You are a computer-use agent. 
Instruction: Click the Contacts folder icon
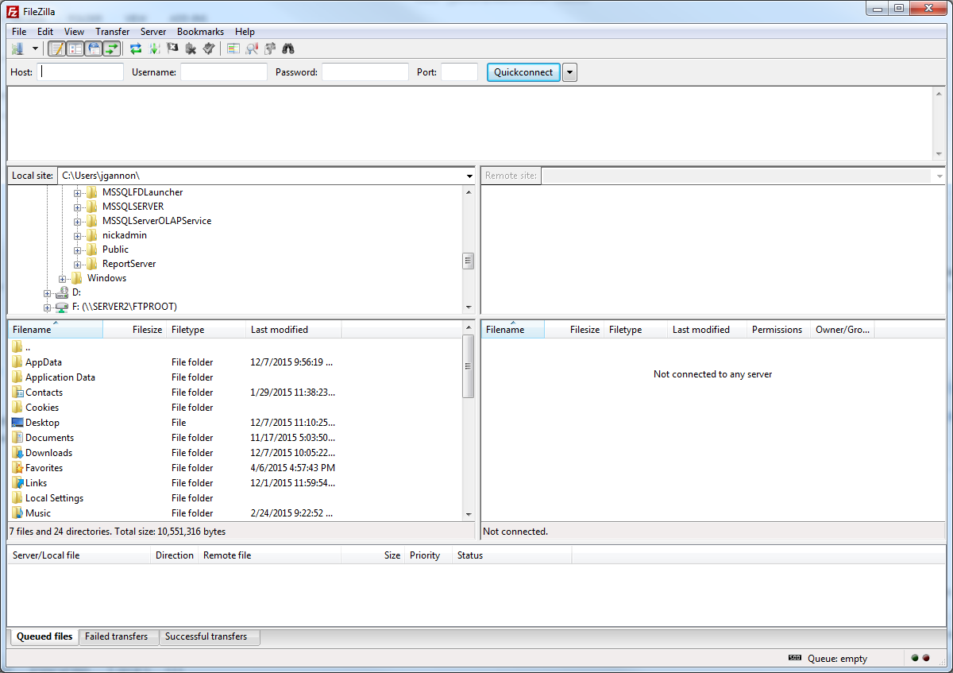click(17, 393)
